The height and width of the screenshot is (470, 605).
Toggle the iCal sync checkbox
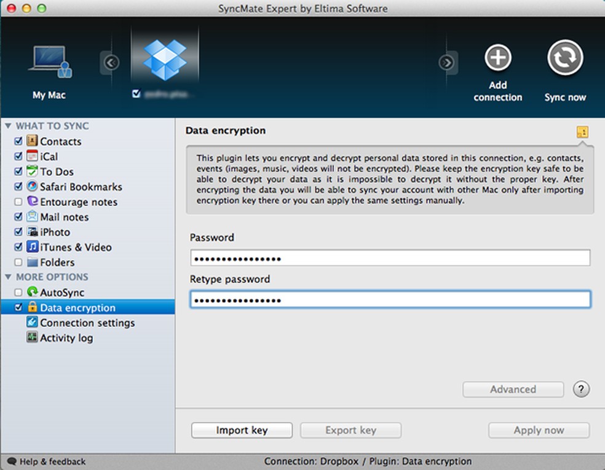coord(18,156)
